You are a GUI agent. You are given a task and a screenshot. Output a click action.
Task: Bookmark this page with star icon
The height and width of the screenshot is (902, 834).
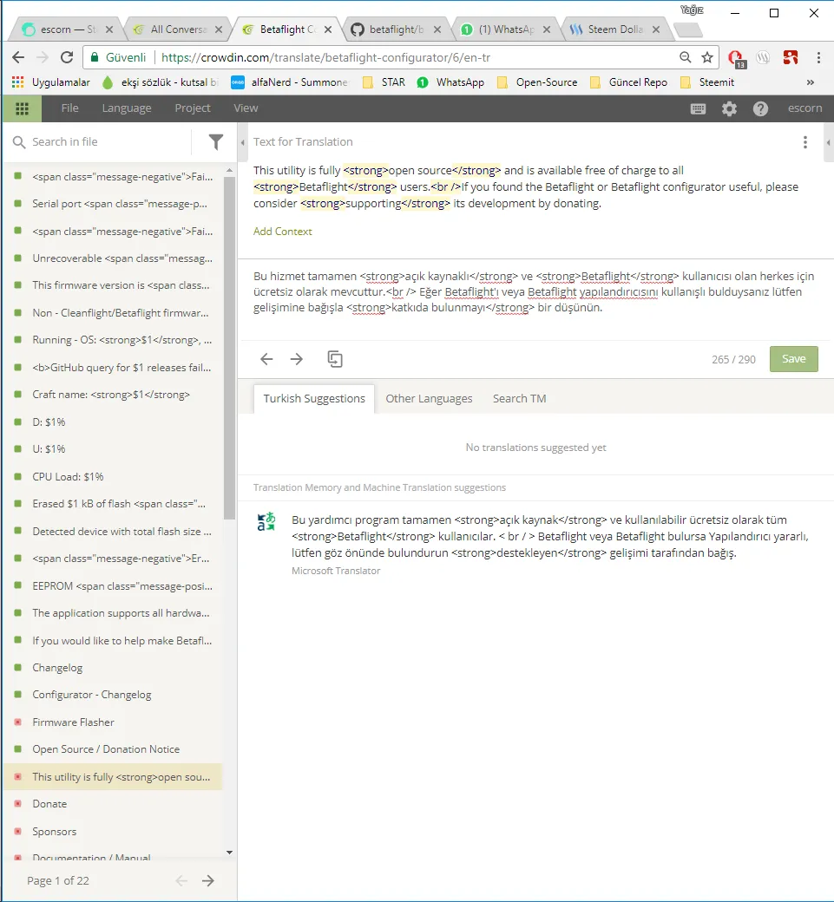click(706, 57)
